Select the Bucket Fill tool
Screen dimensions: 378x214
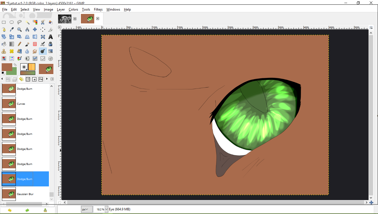[x=4, y=44]
